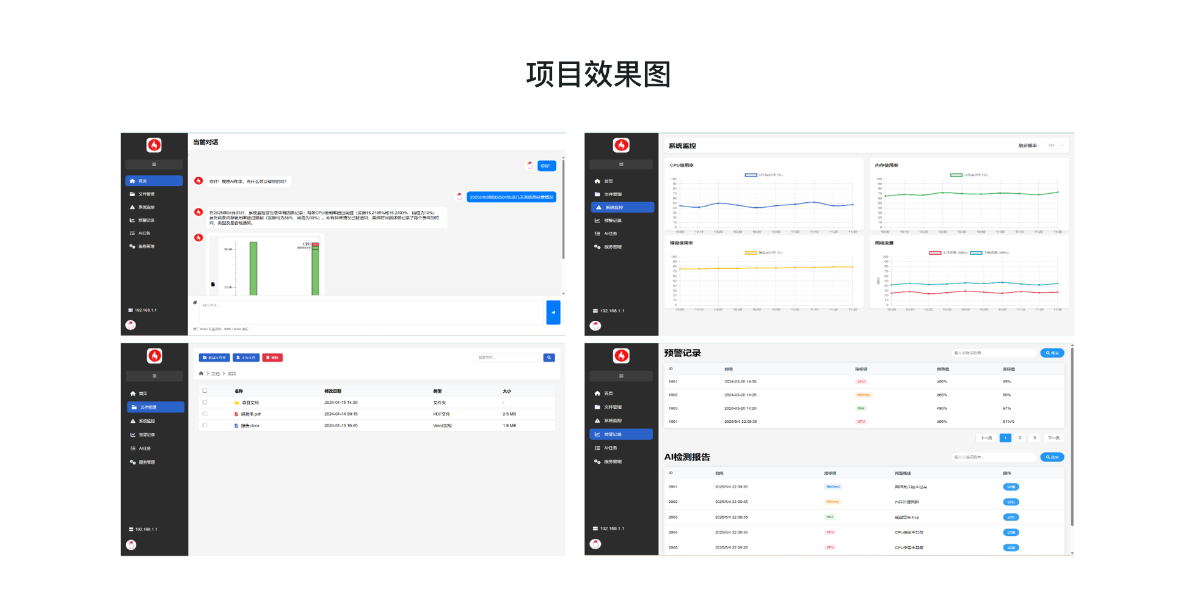Image resolution: width=1197 pixels, height=611 pixels.
Task: Open AI任务 in alert records sidebar
Action: [x=621, y=448]
